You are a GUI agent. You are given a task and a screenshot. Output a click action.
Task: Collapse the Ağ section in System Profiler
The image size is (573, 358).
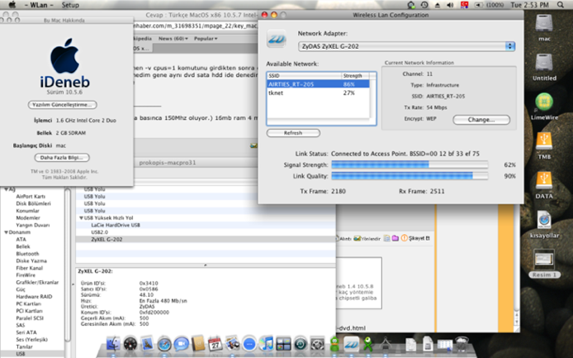[x=7, y=189]
